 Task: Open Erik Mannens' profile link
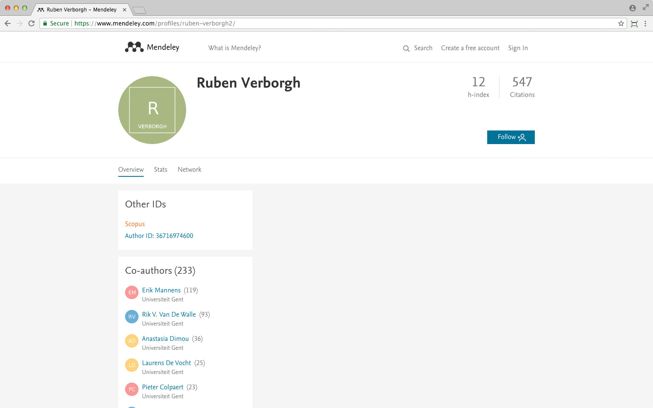[x=161, y=290]
